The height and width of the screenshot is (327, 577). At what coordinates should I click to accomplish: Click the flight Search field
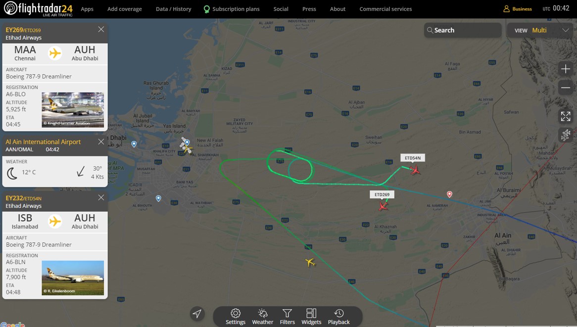[x=463, y=30]
